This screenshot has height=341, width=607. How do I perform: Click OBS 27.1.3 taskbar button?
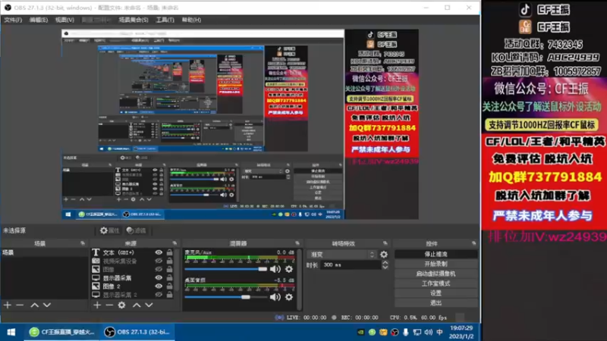(138, 332)
